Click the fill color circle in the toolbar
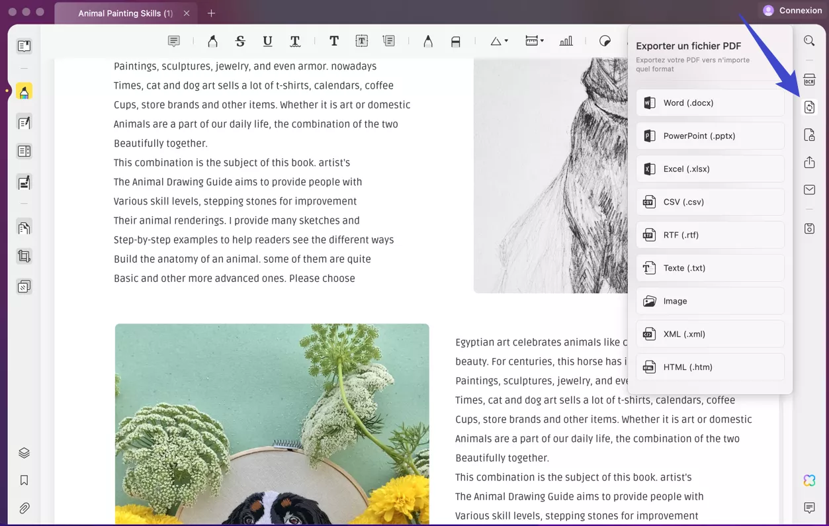 pos(604,41)
